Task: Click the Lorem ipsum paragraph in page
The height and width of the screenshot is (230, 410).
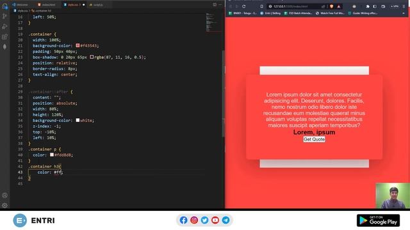Action: click(x=314, y=110)
